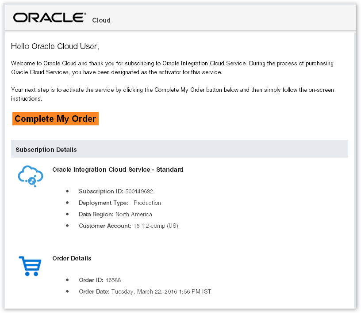Click the Order Details section title
Viewport: 361px width, 313px height.
(x=72, y=258)
